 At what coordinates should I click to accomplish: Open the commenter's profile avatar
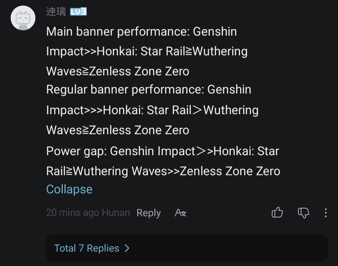point(23,18)
